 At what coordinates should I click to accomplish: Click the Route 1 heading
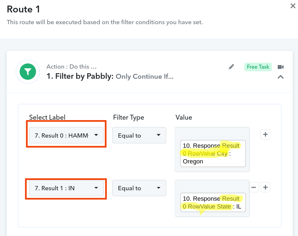pos(23,9)
